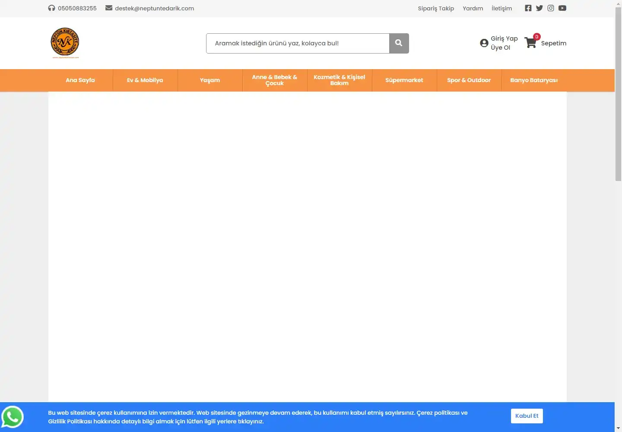Click Üye Ol link
This screenshot has height=432, width=622.
[500, 48]
